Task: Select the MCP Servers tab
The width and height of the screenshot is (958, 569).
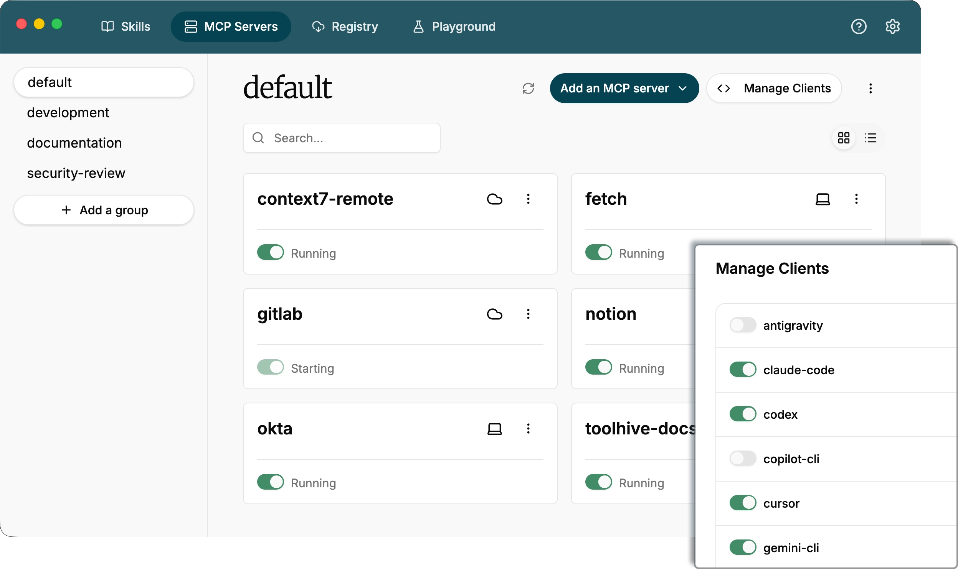Action: (x=231, y=26)
